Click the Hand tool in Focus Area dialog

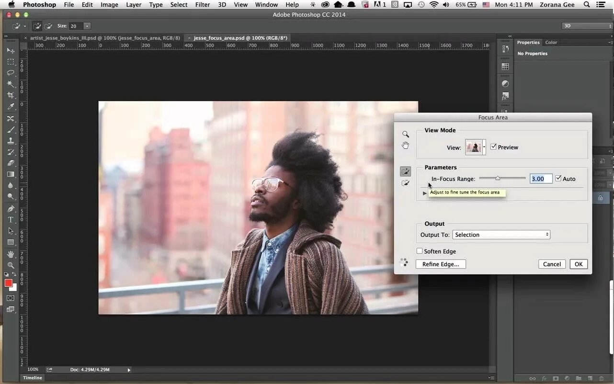click(406, 145)
